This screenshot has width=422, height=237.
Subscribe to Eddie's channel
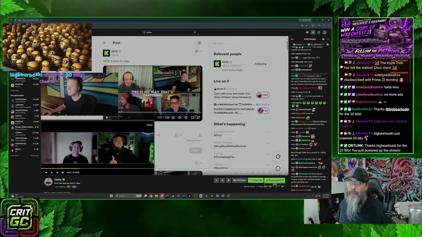click(x=256, y=180)
